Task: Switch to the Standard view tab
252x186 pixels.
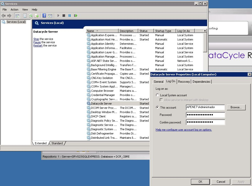Action: click(57, 143)
